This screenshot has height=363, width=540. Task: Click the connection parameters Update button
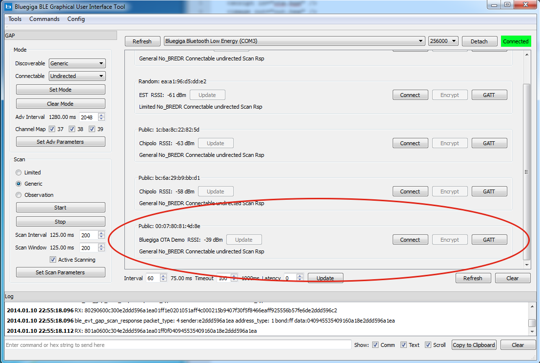click(x=325, y=278)
